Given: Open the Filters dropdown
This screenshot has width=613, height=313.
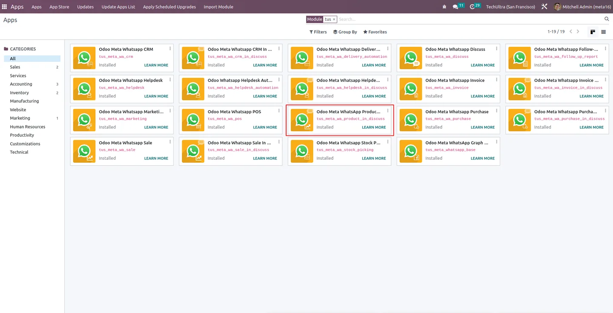Looking at the screenshot, I should point(318,32).
